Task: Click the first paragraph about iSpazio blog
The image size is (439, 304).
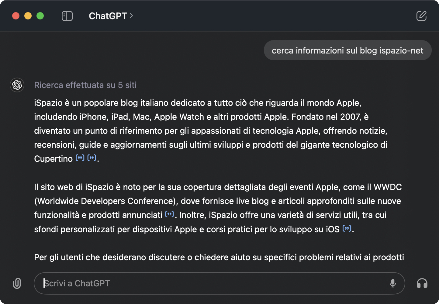Action: [211, 131]
